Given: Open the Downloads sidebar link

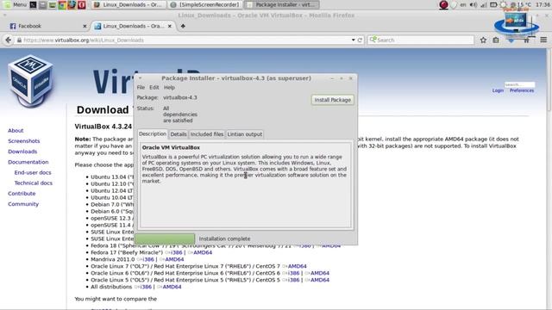Looking at the screenshot, I should tap(22, 152).
